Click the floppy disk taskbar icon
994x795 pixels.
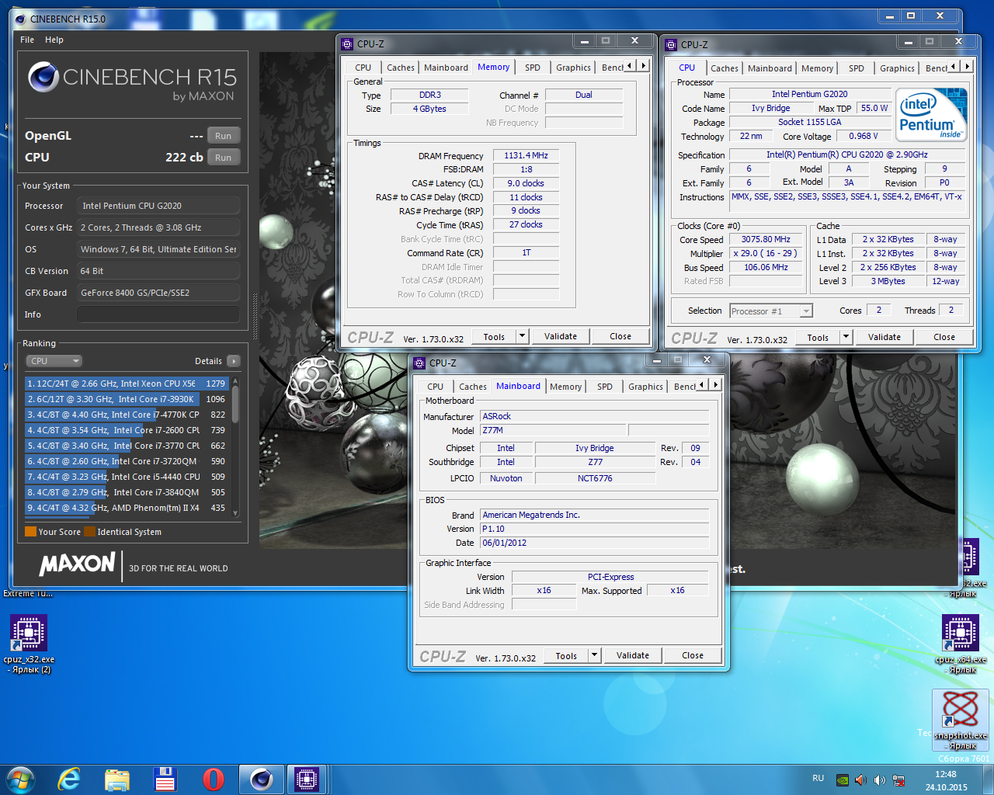(165, 779)
